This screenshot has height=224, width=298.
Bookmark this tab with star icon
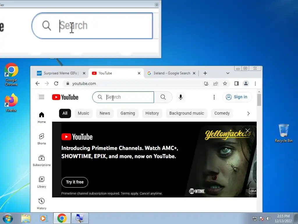click(x=225, y=83)
